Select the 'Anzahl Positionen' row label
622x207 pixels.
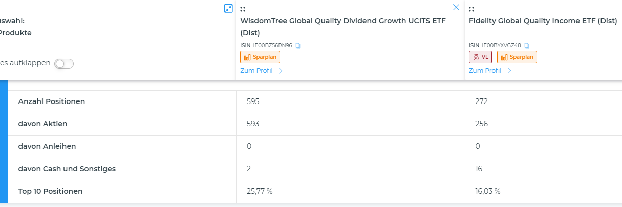52,101
